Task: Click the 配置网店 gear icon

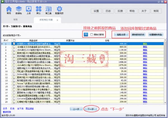Action: point(59,10)
